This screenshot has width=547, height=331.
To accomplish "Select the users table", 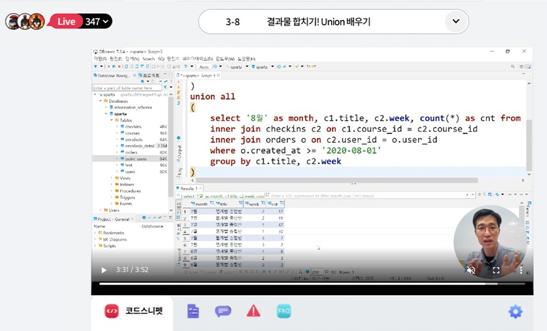I will coord(129,172).
